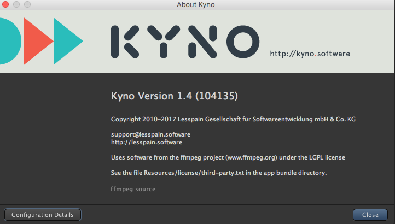
Task: Click the ffmpeg LGPL license notice text
Action: tap(228, 157)
